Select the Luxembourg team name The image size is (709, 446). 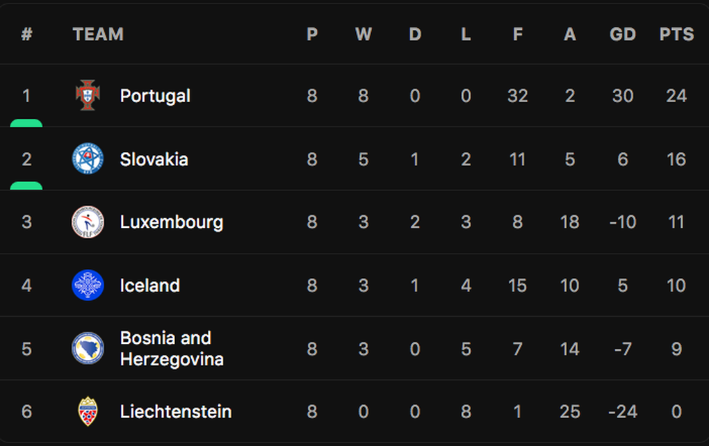point(171,222)
